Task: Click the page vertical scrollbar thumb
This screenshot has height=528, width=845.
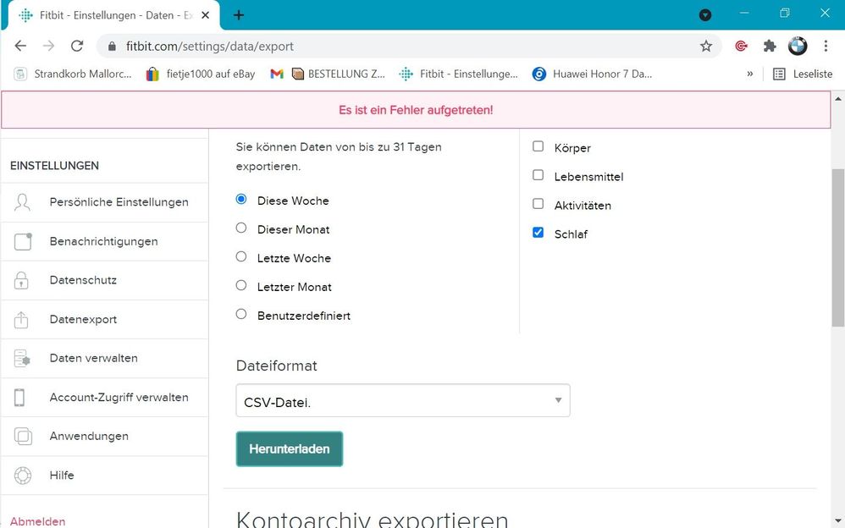Action: [838, 248]
